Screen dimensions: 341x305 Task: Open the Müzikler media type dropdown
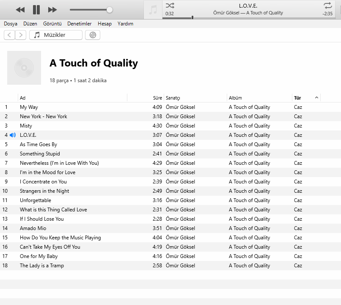pyautogui.click(x=56, y=35)
